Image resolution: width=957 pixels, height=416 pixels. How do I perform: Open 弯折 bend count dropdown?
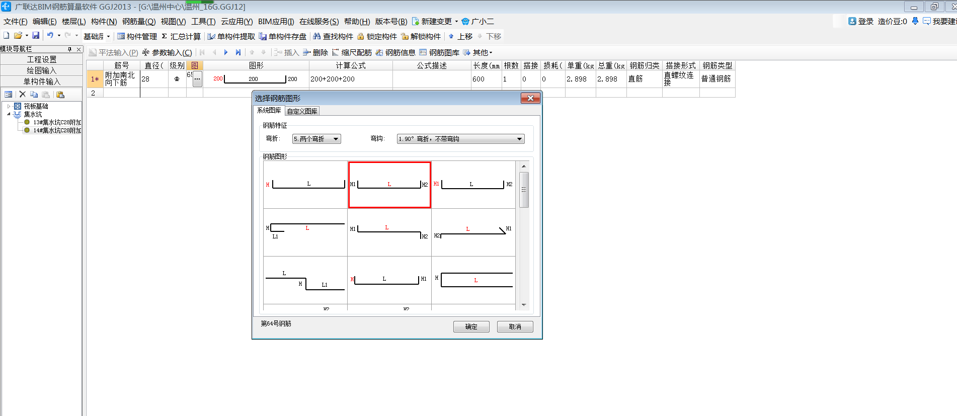click(x=316, y=139)
